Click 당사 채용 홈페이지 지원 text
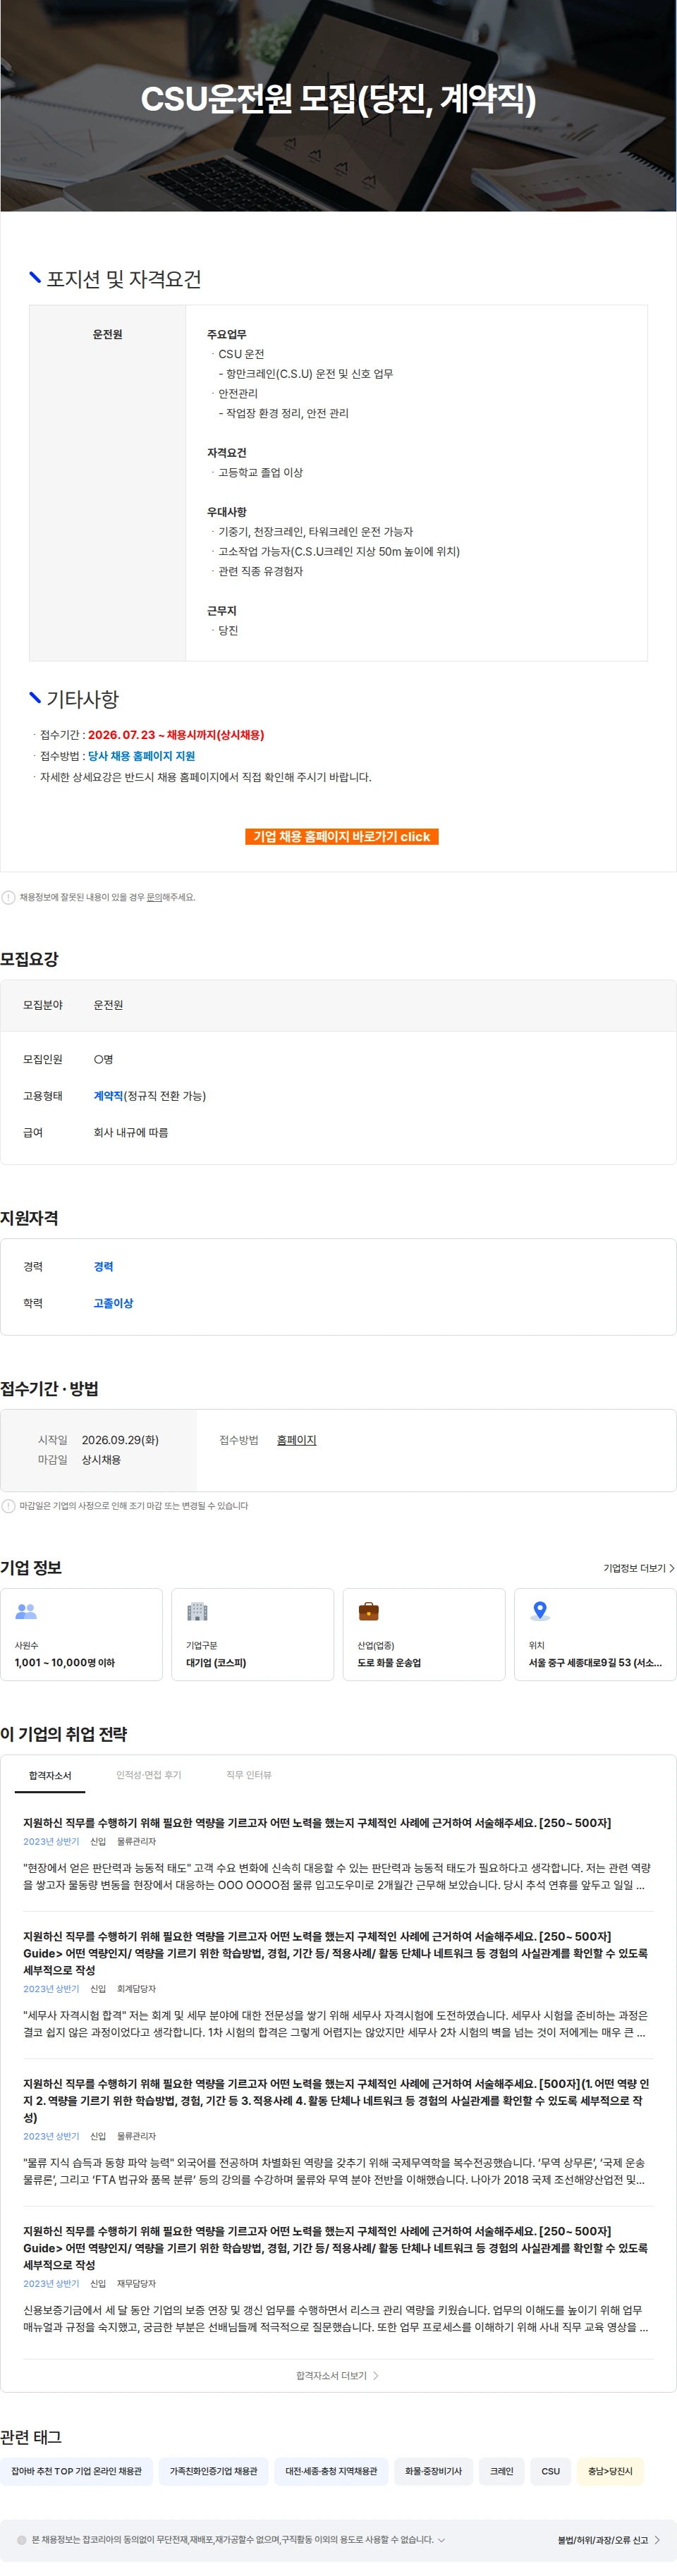677x2576 pixels. [141, 756]
